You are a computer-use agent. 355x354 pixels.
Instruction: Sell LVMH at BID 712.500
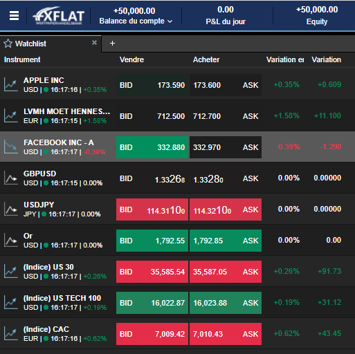(152, 116)
